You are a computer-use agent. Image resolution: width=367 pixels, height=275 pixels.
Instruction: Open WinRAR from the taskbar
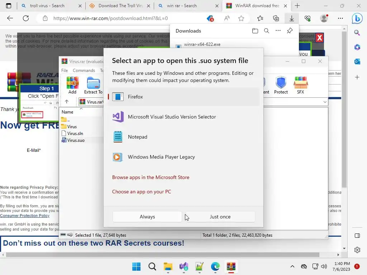click(231, 266)
